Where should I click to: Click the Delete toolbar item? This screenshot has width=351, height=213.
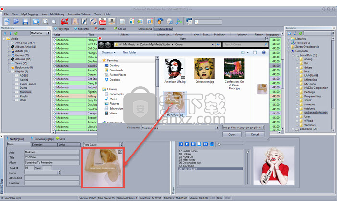100,29
